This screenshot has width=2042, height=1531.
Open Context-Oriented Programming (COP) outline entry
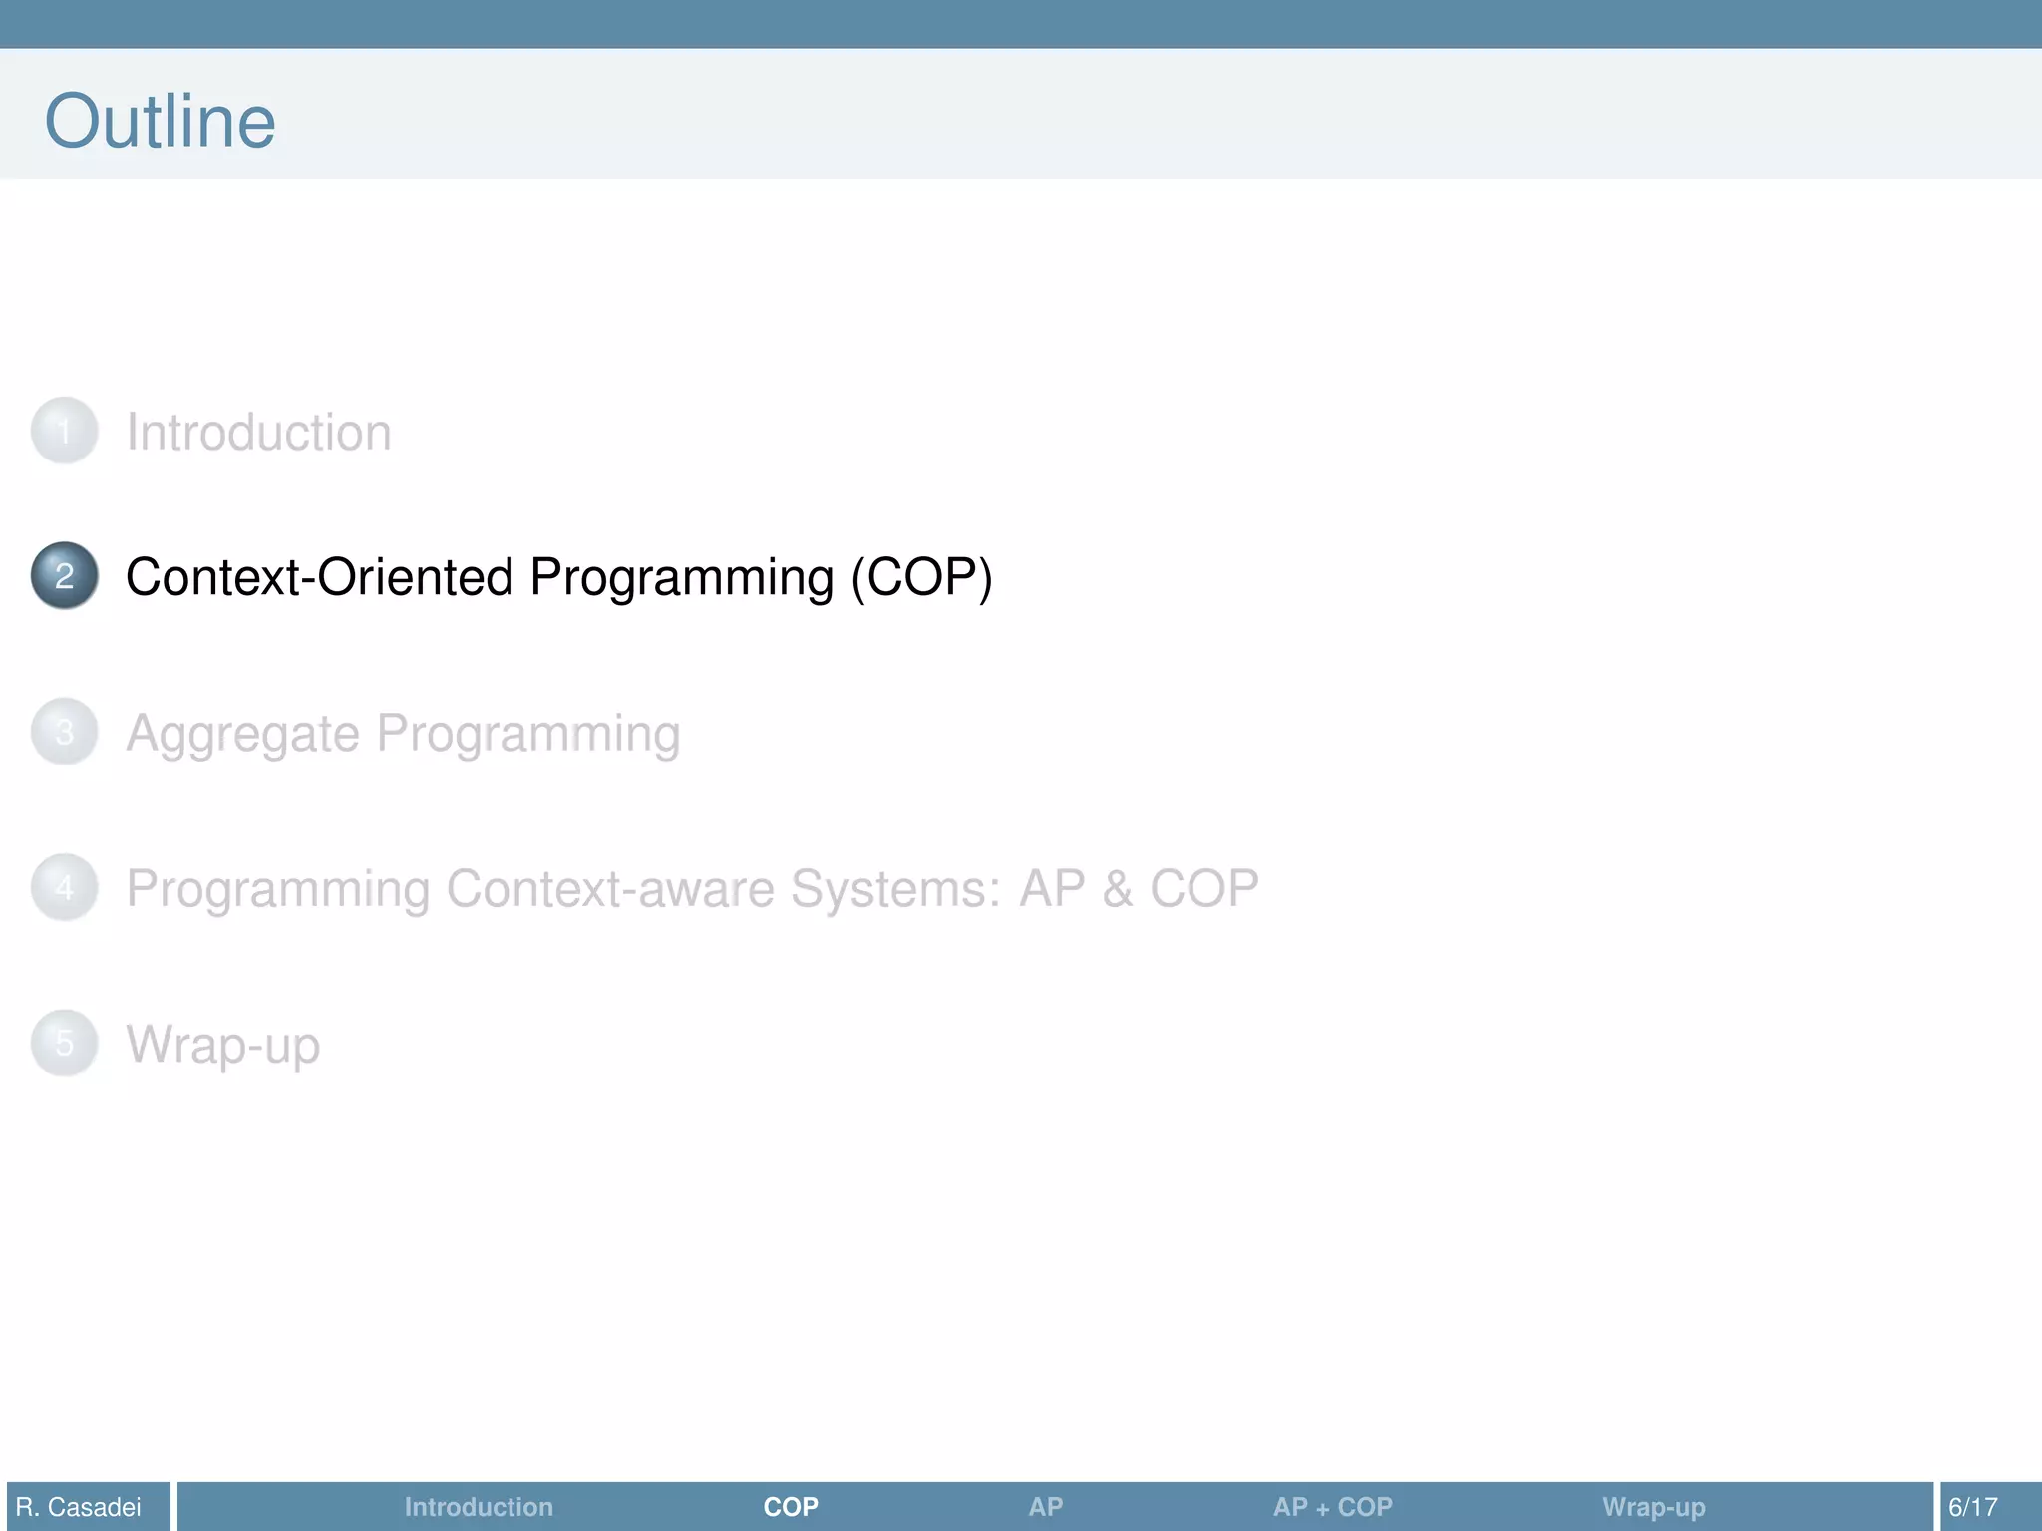pos(559,577)
